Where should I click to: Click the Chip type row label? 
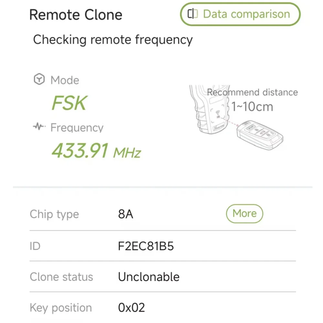pos(54,214)
